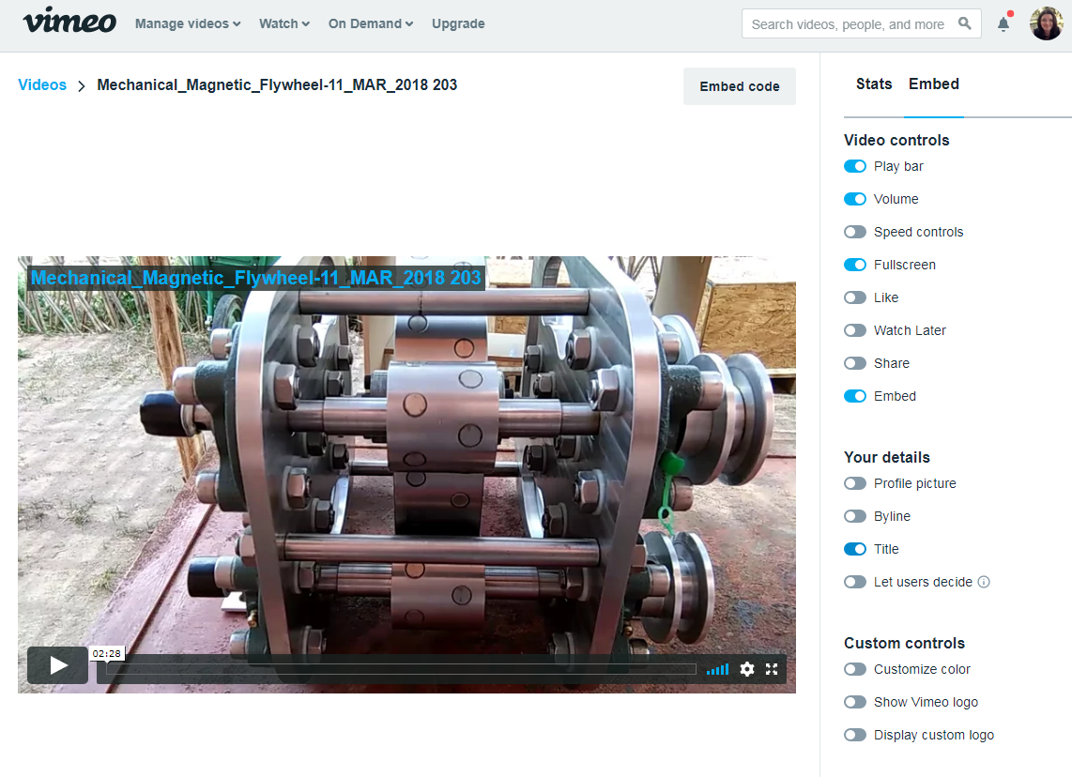Open the user profile avatar
This screenshot has height=777, width=1072.
[x=1046, y=24]
